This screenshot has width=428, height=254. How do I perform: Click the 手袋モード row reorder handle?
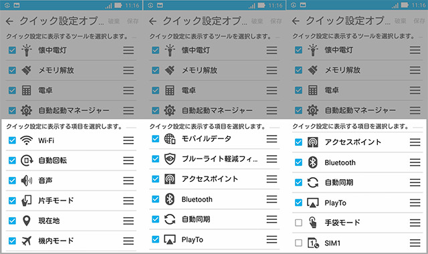click(x=415, y=223)
